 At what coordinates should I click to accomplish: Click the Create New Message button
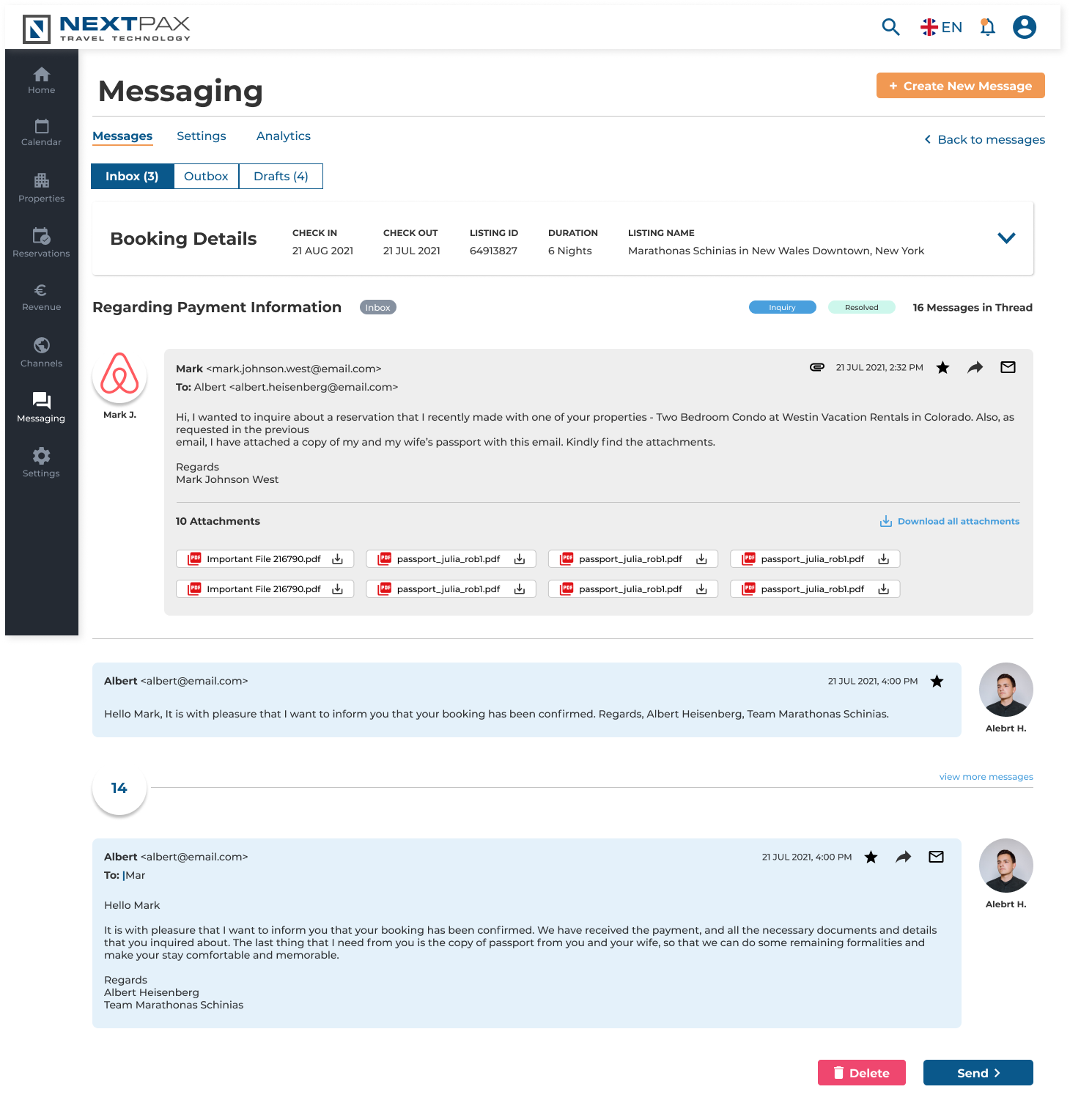pos(960,85)
